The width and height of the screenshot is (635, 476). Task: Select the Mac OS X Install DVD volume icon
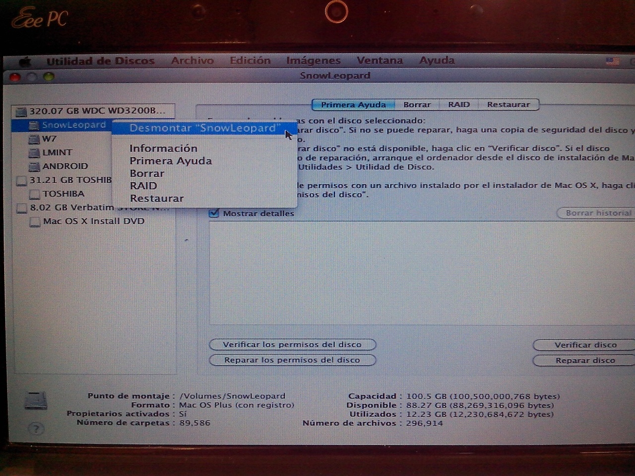[35, 221]
